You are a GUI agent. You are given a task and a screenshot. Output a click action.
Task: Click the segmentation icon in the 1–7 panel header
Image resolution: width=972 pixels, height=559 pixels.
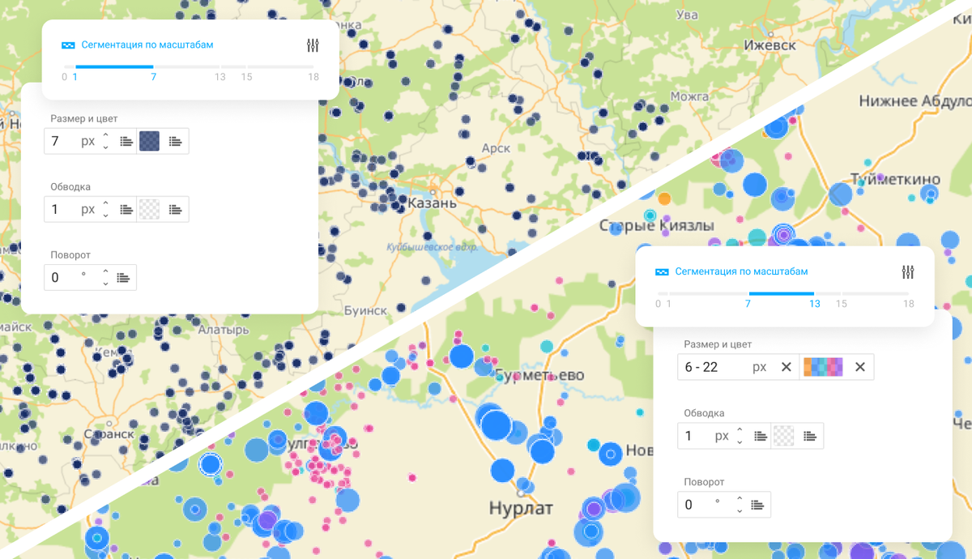click(68, 45)
